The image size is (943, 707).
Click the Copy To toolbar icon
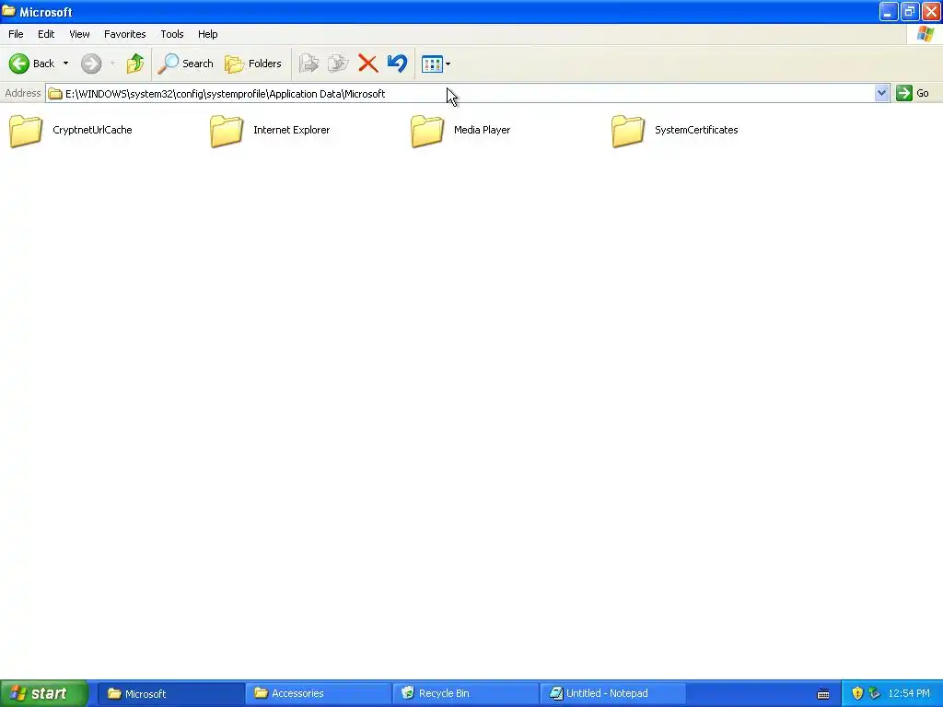click(x=339, y=64)
